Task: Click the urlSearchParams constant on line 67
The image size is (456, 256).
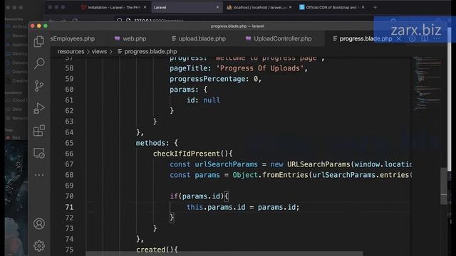Action: point(226,164)
